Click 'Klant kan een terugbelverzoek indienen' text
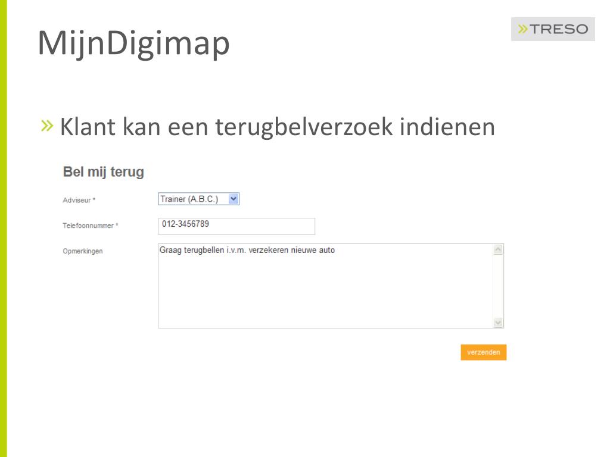Viewport: 610px width, 457px height. (278, 127)
